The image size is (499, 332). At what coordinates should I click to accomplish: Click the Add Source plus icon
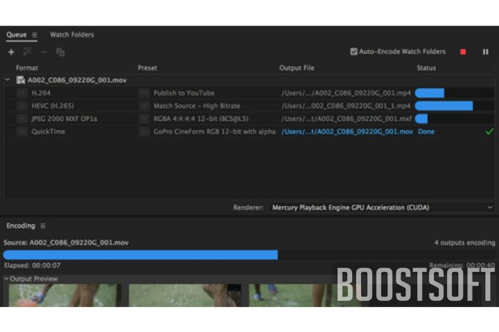click(x=11, y=52)
